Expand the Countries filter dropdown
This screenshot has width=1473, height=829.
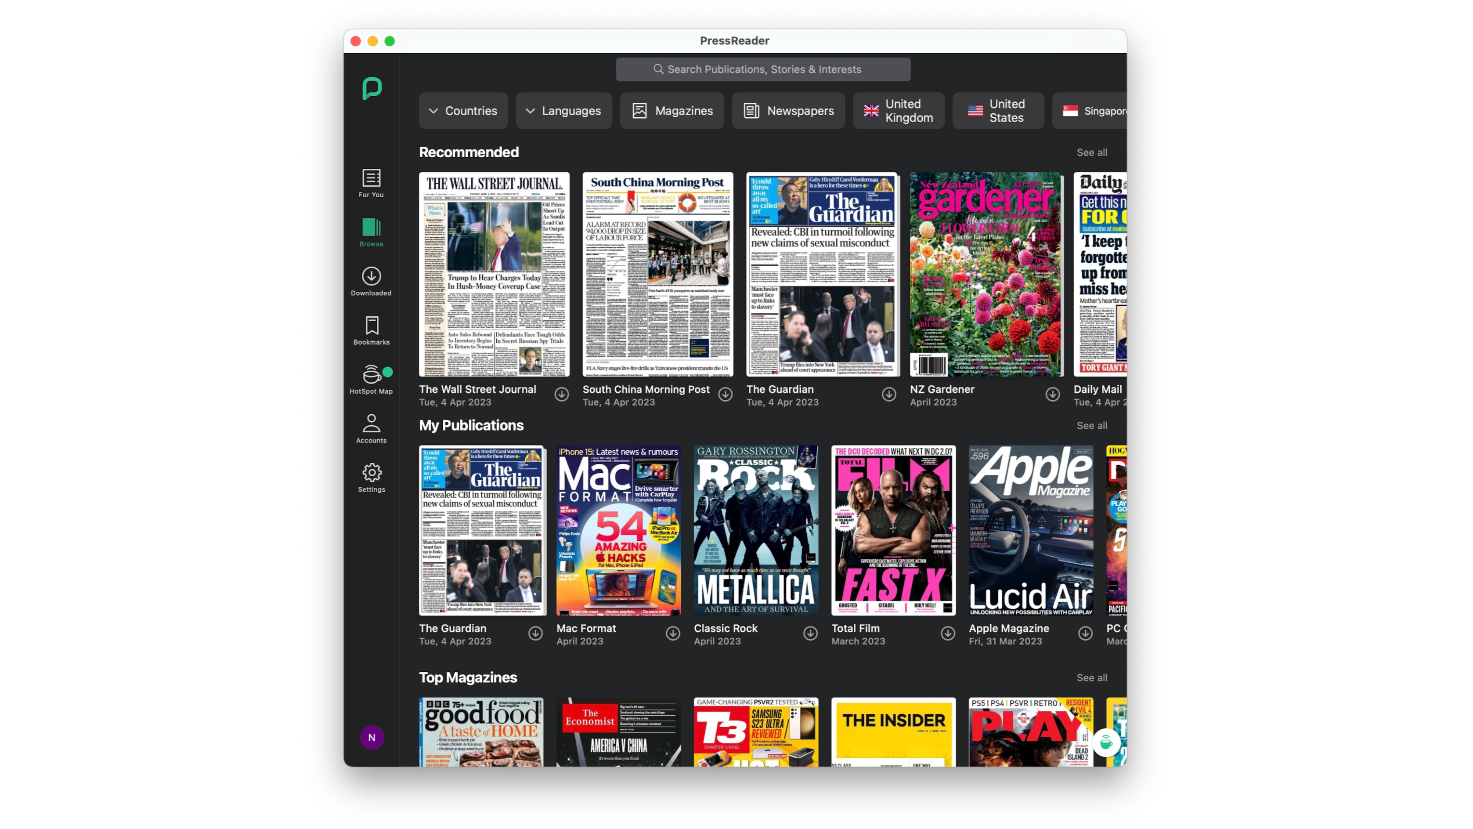[463, 110]
